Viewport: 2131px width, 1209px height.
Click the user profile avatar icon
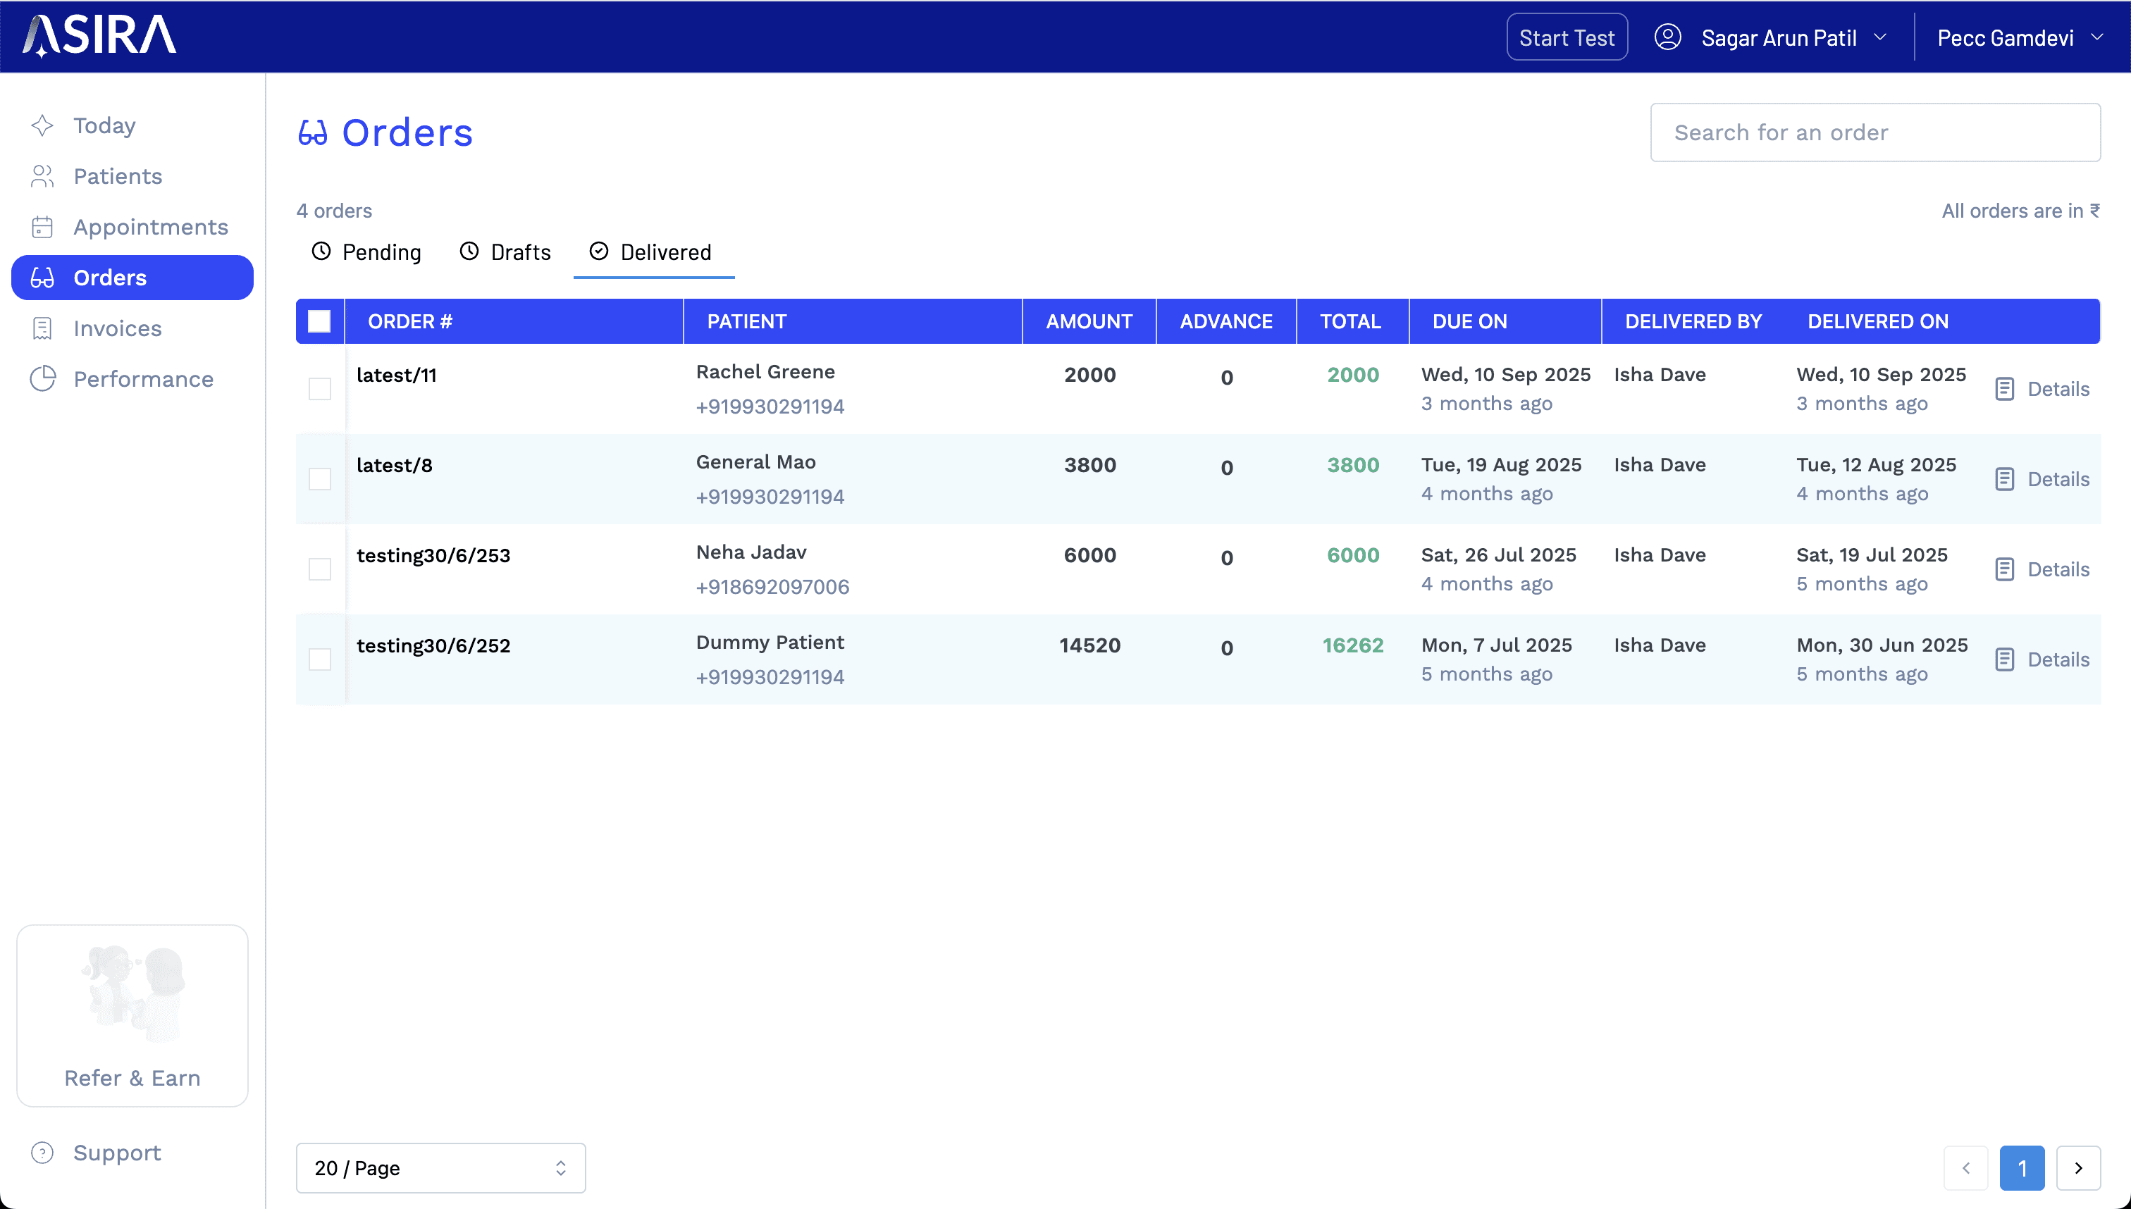click(x=1667, y=37)
